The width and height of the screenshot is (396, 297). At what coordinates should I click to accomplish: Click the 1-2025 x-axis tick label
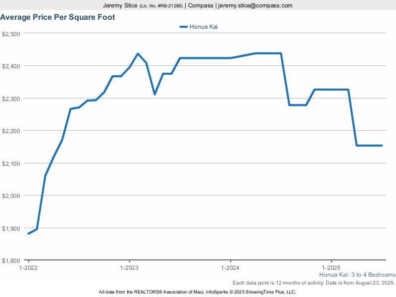[x=331, y=268]
